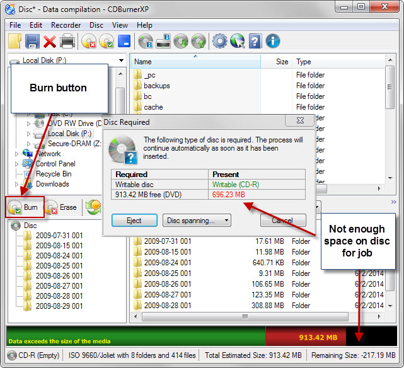404x368 pixels.
Task: Click the red 913.42 MB overflow section of the capacity bar
Action: pos(306,336)
